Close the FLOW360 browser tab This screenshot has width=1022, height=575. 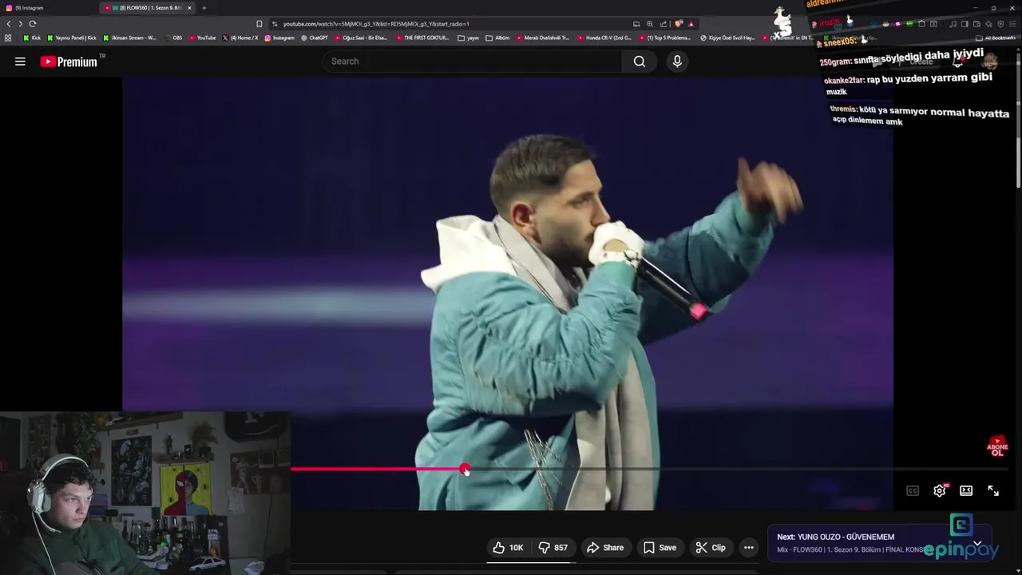pyautogui.click(x=189, y=8)
